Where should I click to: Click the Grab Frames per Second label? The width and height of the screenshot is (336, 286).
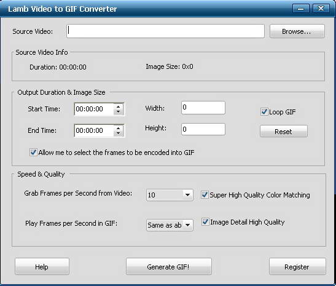pyautogui.click(x=78, y=193)
